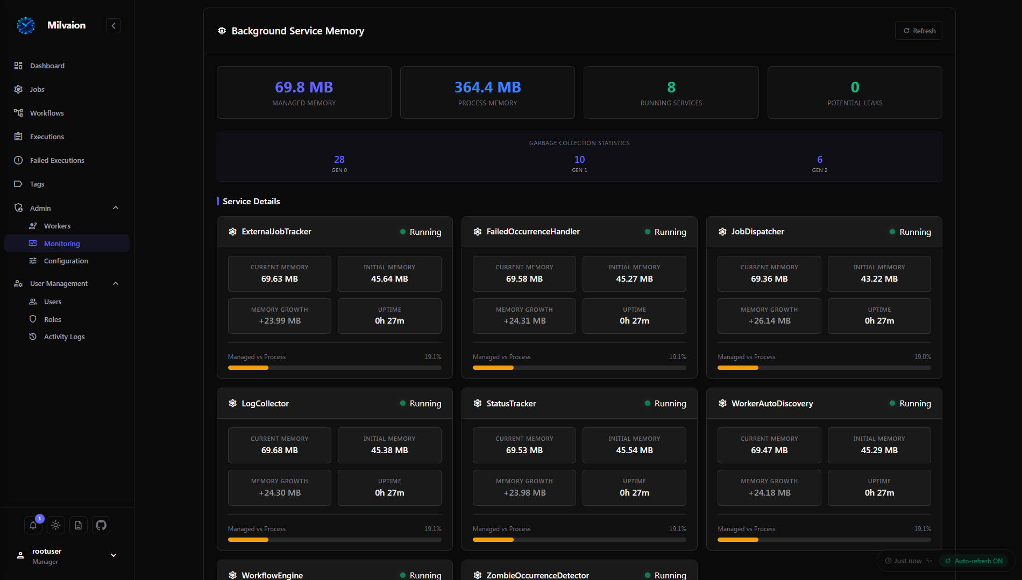The image size is (1022, 580).
Task: Select the Potential Leaks stat card
Action: click(x=854, y=92)
